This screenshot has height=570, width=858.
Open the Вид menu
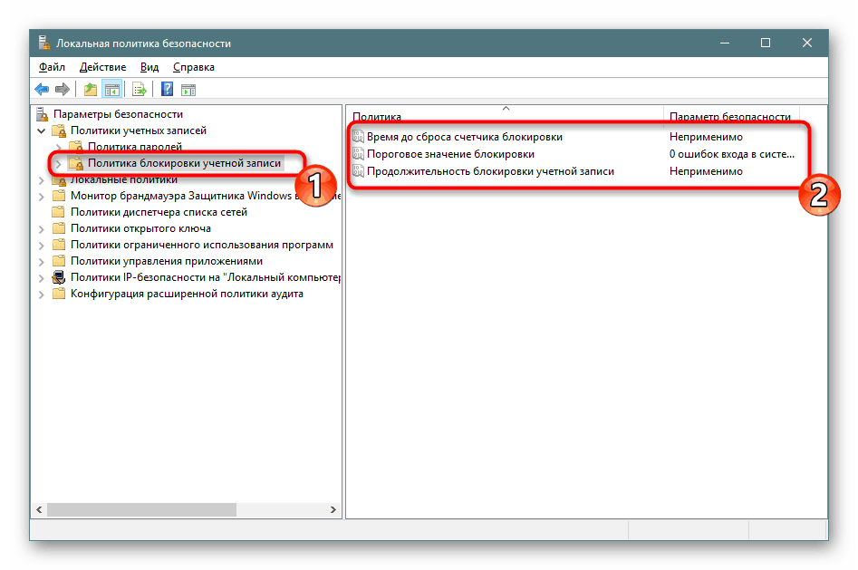[x=149, y=67]
